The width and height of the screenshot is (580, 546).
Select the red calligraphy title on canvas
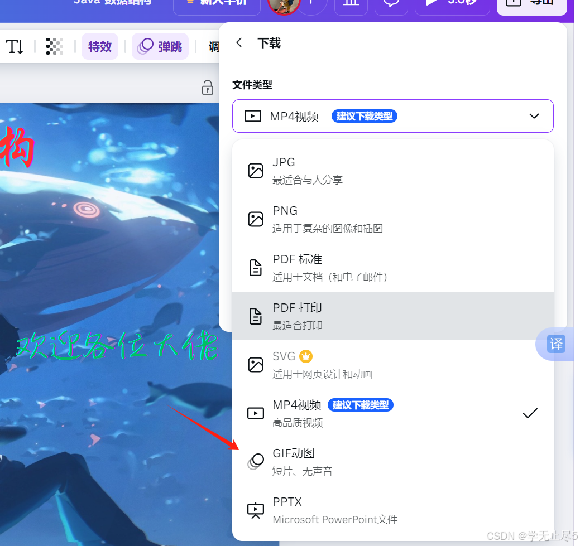click(17, 147)
